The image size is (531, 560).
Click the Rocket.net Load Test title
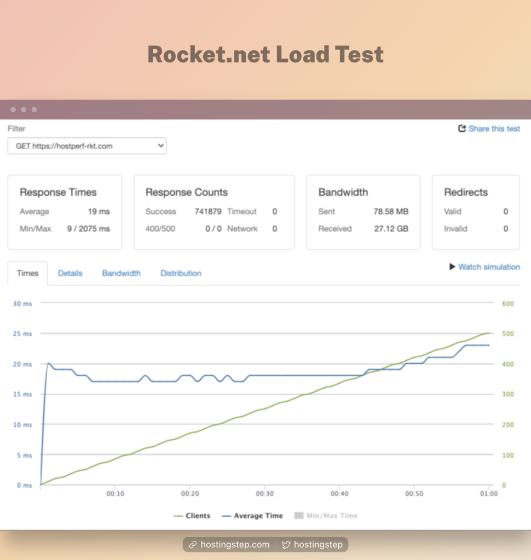coord(265,54)
